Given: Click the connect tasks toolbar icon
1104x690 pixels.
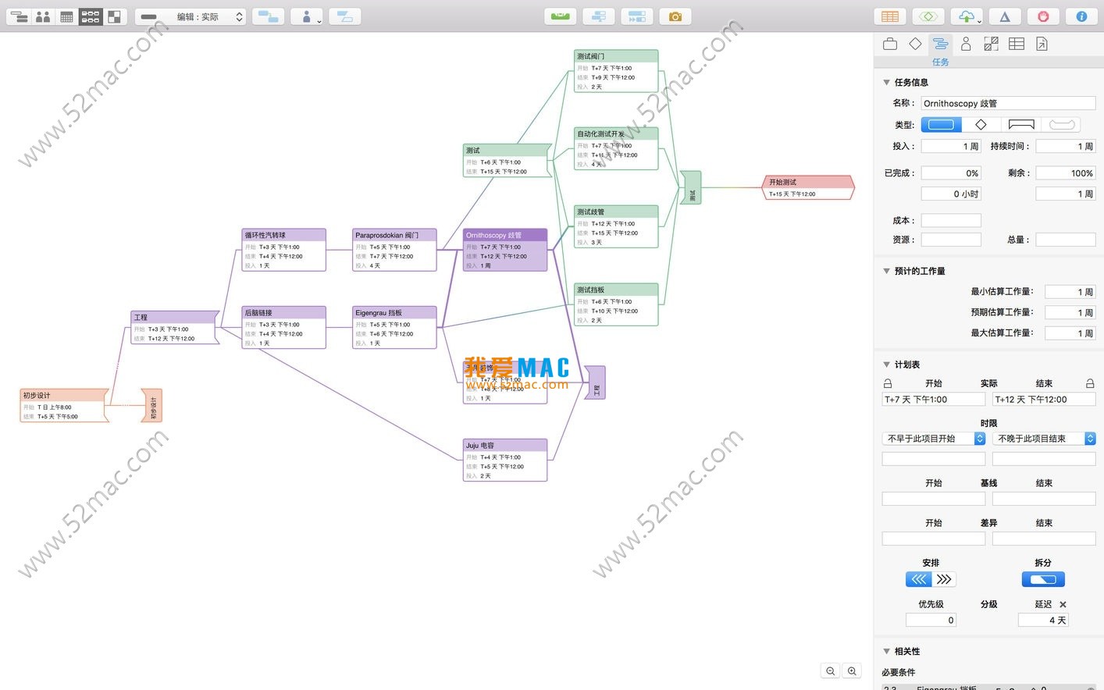Looking at the screenshot, I should pos(269,16).
